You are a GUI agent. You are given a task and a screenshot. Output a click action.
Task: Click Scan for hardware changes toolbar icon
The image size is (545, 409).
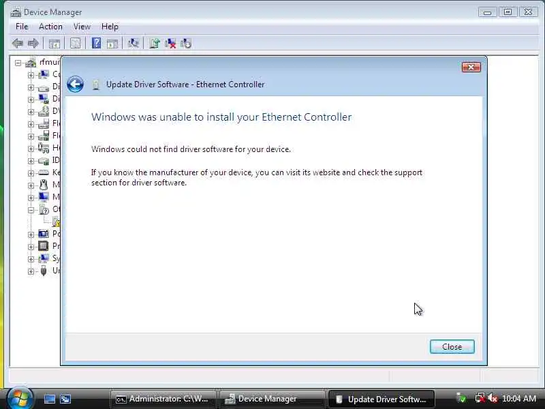133,43
